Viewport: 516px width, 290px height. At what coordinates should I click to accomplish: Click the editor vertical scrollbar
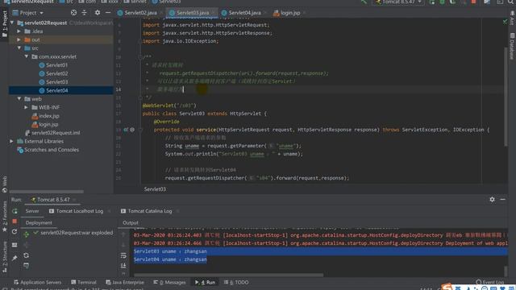coord(506,97)
